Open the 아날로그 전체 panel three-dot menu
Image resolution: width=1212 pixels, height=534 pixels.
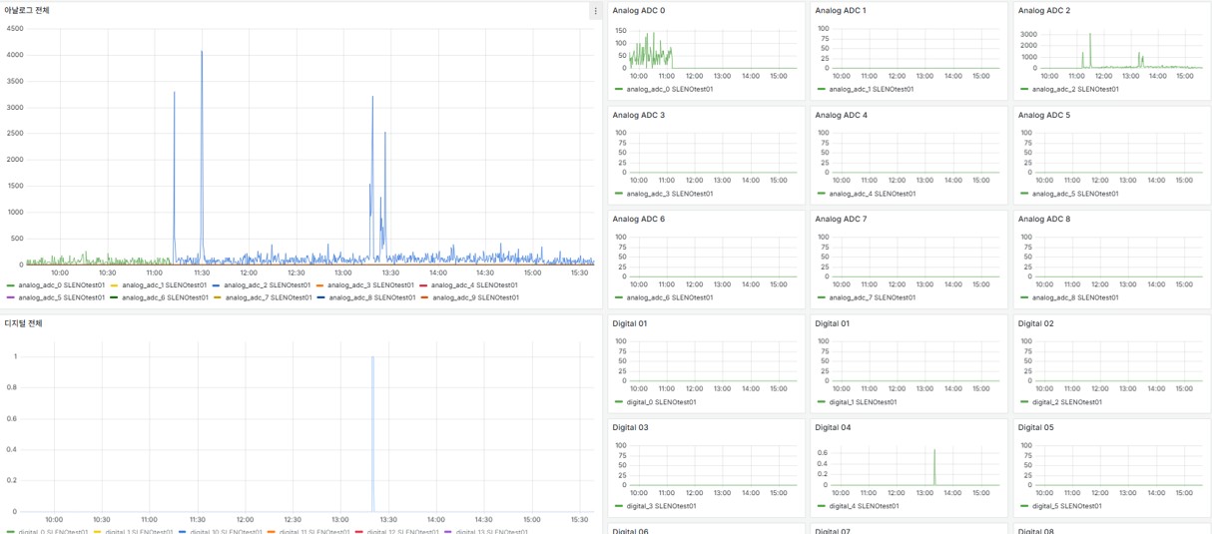(595, 11)
